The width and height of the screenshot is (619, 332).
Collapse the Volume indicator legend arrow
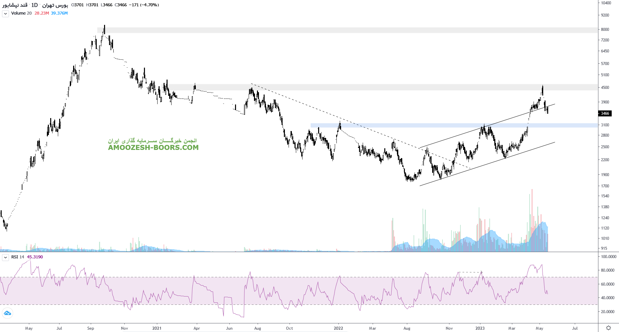coord(6,14)
